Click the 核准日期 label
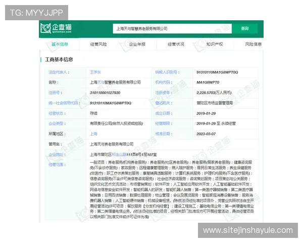This screenshot has width=303, height=243. [x=164, y=134]
